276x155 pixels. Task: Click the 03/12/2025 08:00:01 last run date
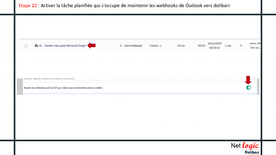click(214, 46)
